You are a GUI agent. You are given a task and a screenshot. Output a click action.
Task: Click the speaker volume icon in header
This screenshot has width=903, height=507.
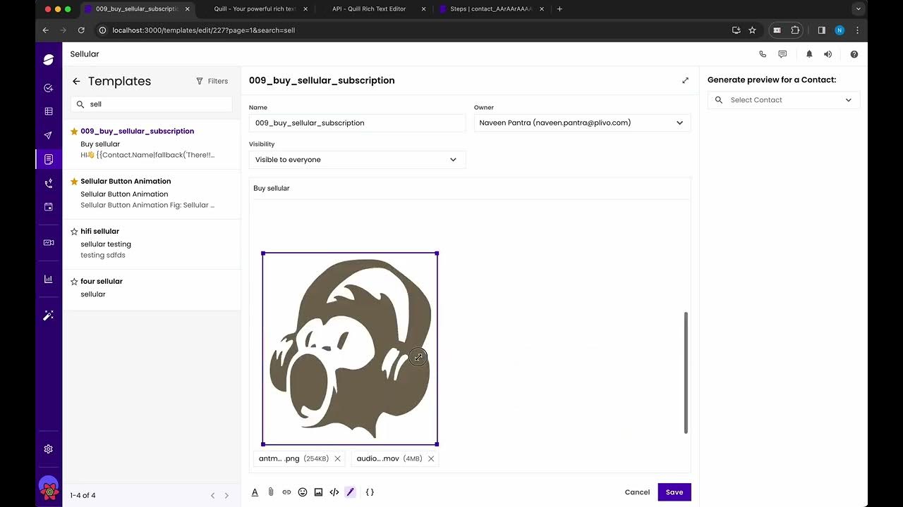828,54
